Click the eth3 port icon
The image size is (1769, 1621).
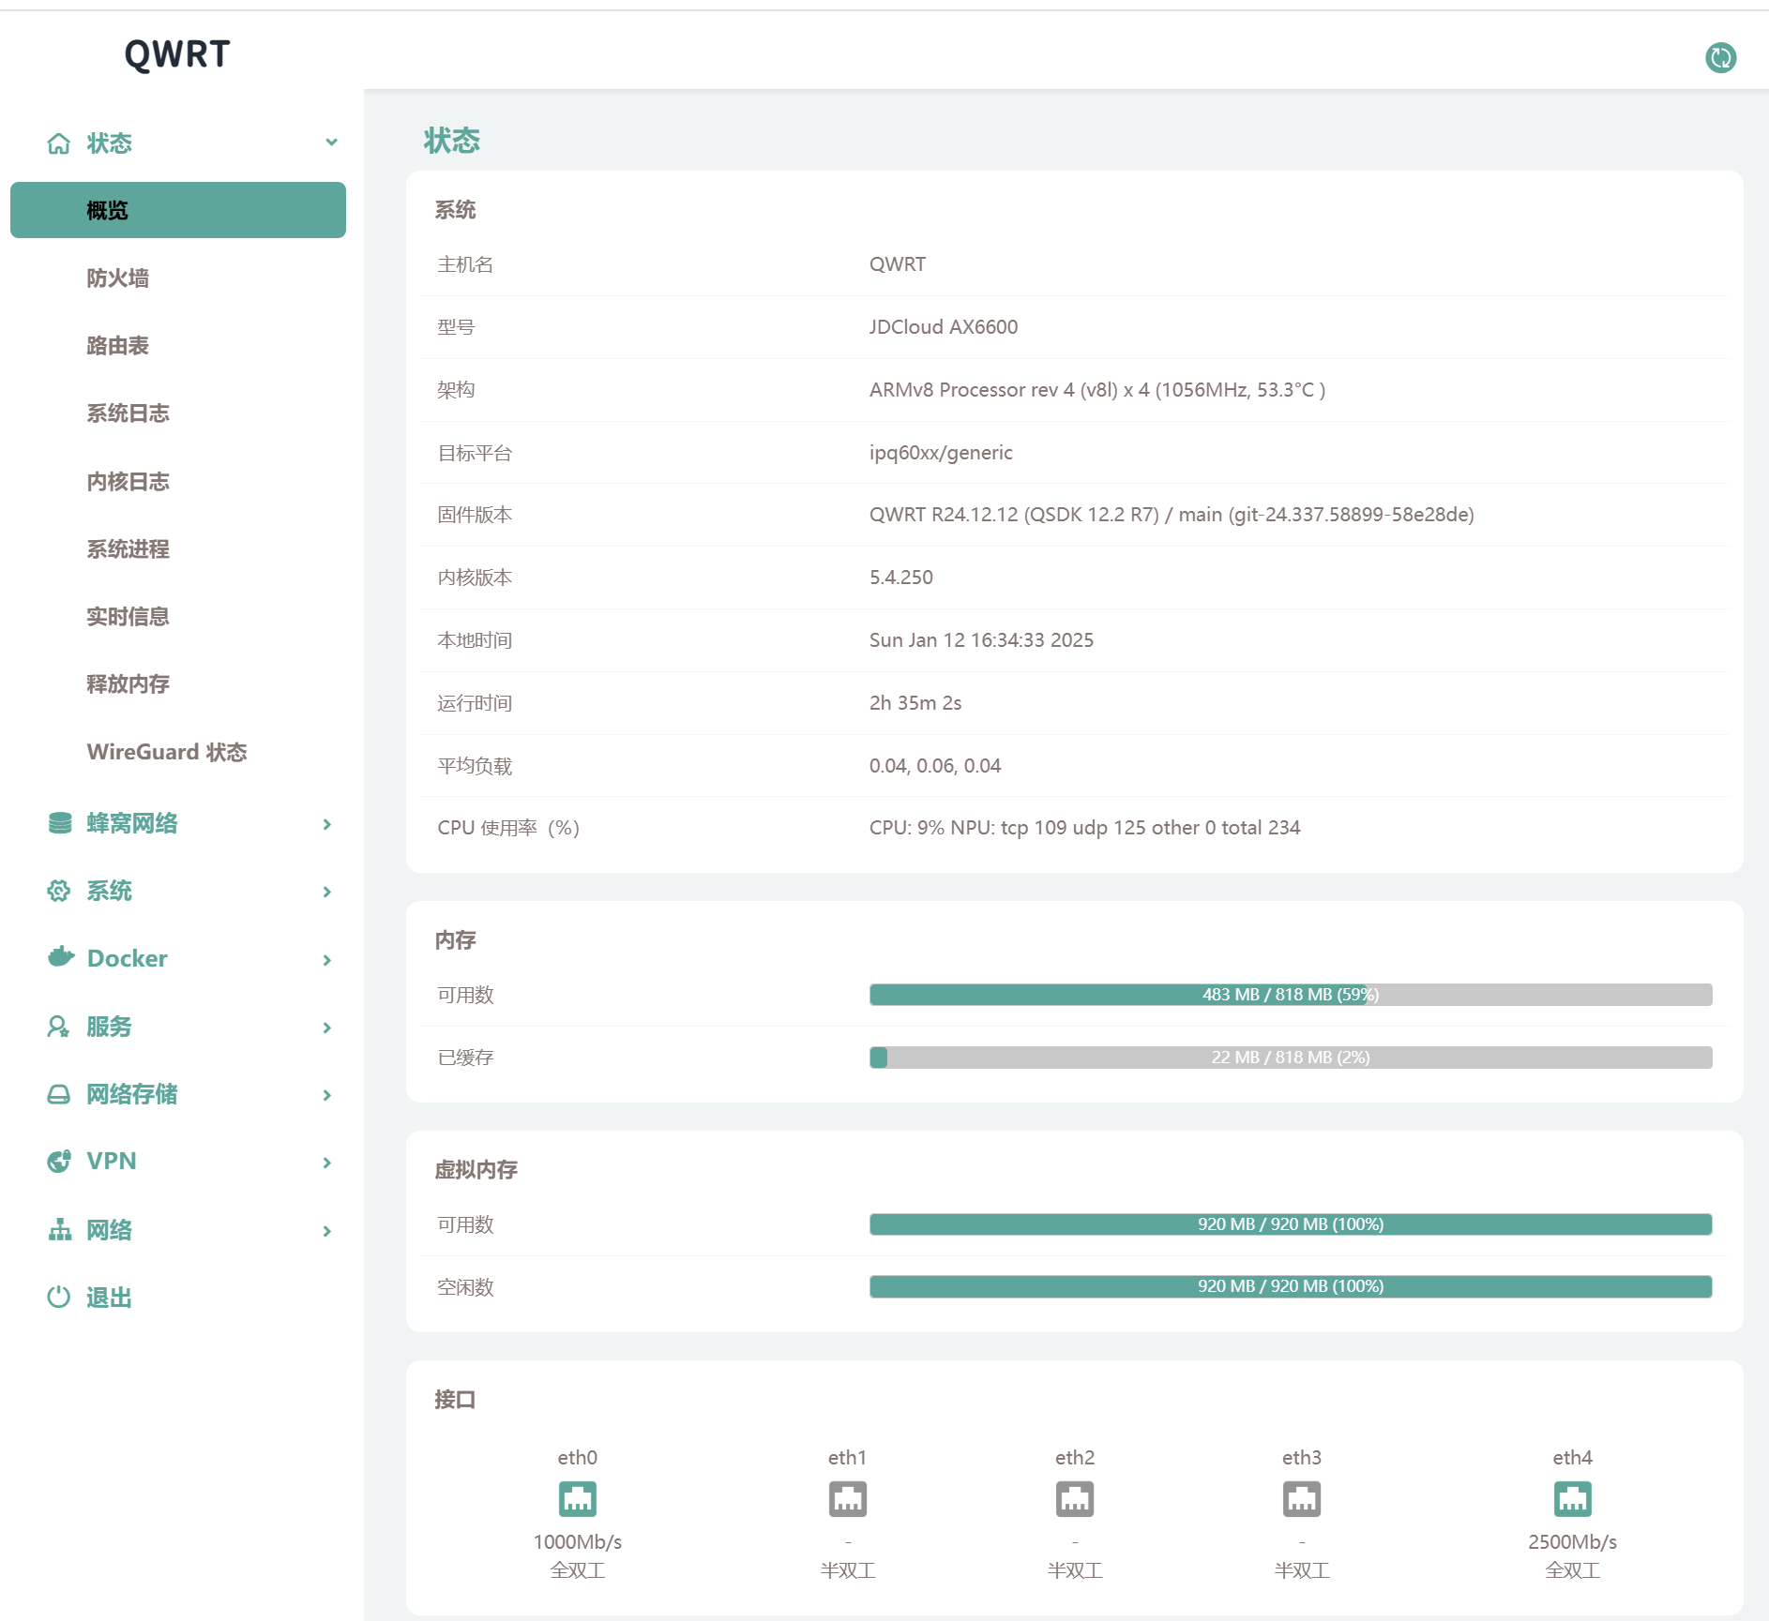(x=1301, y=1498)
